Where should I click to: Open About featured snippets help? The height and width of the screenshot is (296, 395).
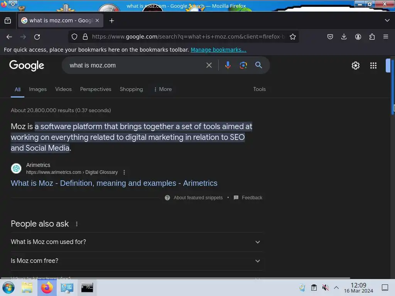[x=194, y=198]
